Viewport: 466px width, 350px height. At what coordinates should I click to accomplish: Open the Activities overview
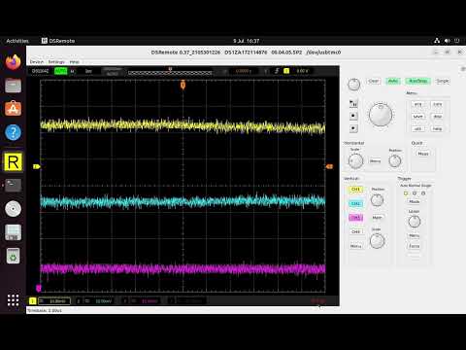click(17, 41)
